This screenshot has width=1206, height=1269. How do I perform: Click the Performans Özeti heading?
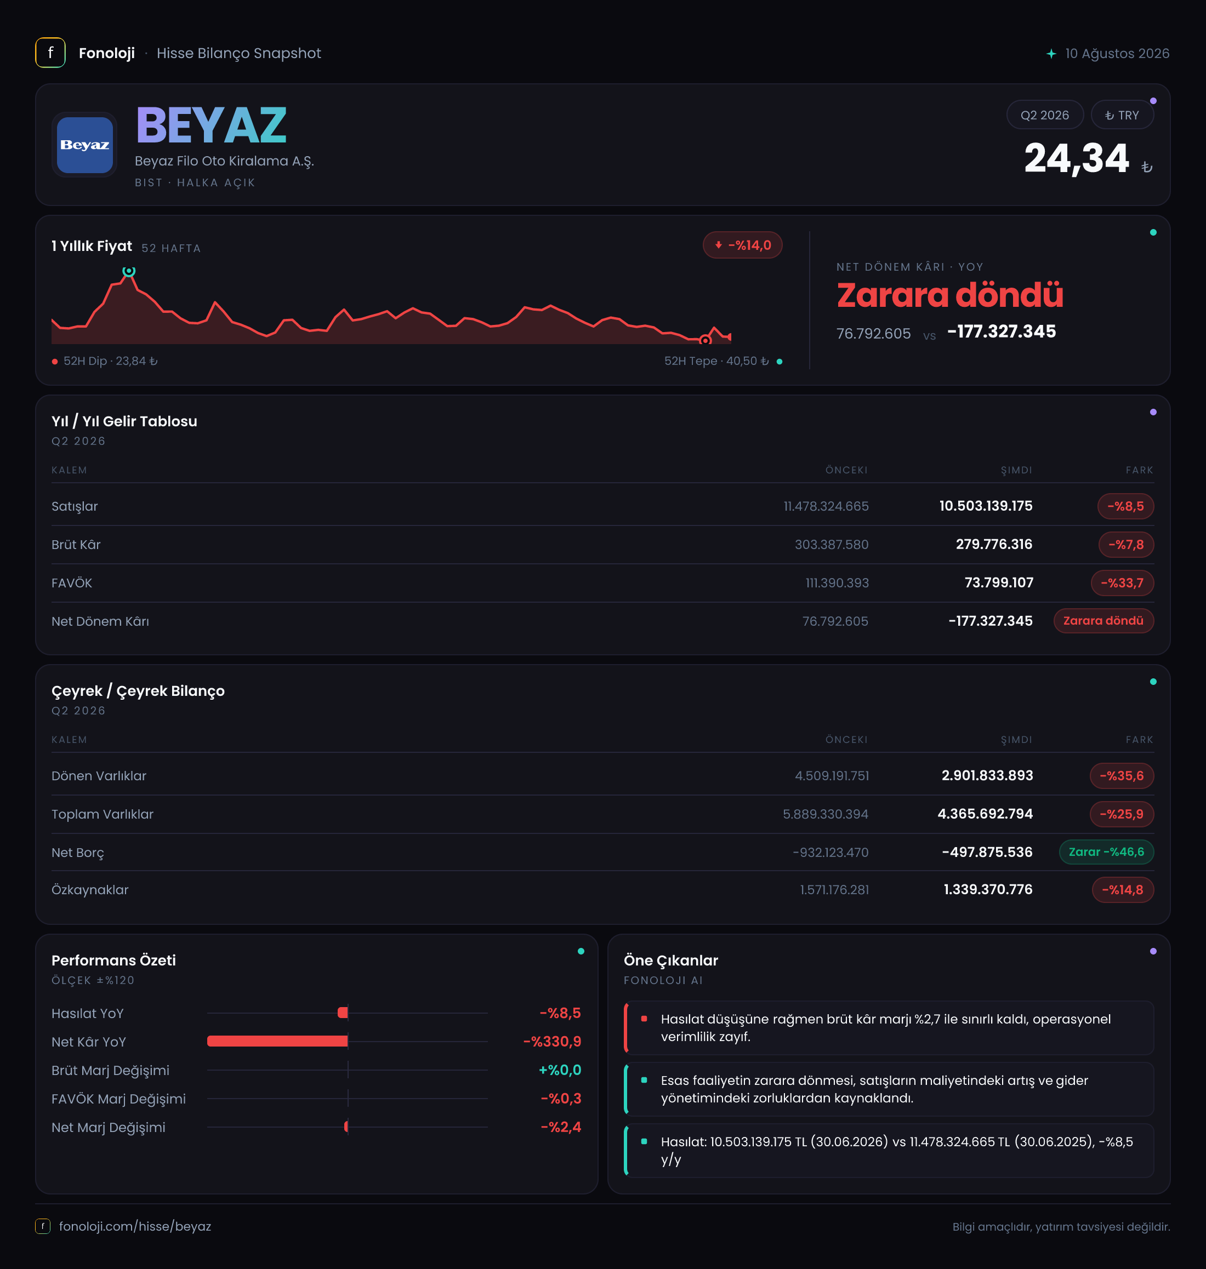coord(114,961)
